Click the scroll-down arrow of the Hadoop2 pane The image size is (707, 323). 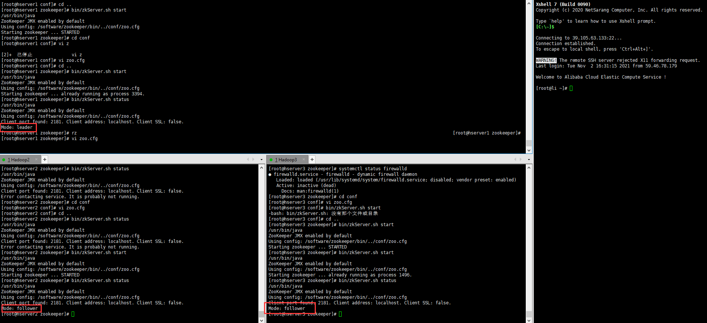pyautogui.click(x=261, y=320)
